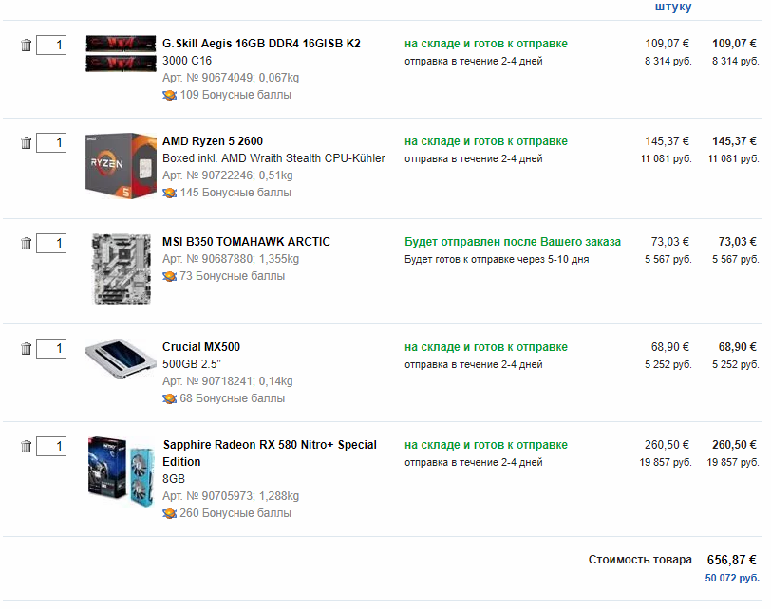The height and width of the screenshot is (609, 771).
Task: Click bonus points icon for Radeon RX 580
Action: [x=170, y=514]
